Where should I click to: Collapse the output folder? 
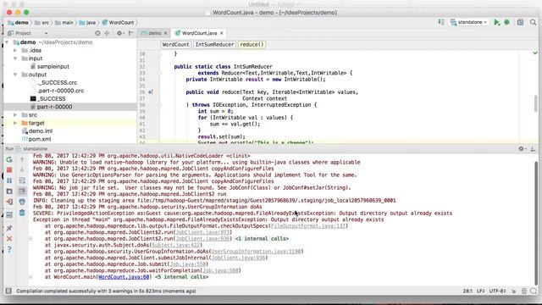[15, 75]
